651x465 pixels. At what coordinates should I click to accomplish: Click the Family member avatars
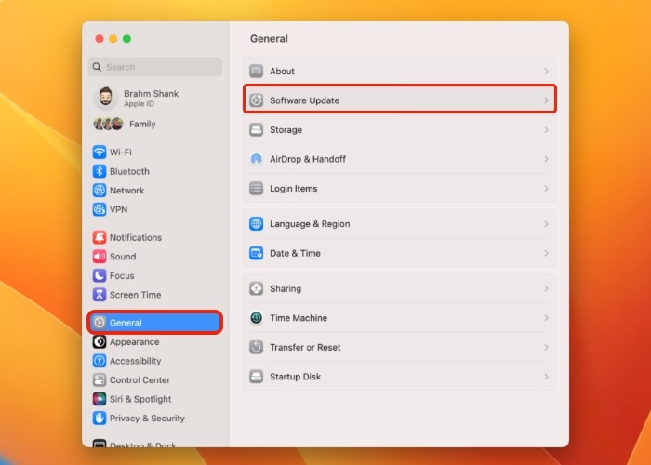coord(109,124)
